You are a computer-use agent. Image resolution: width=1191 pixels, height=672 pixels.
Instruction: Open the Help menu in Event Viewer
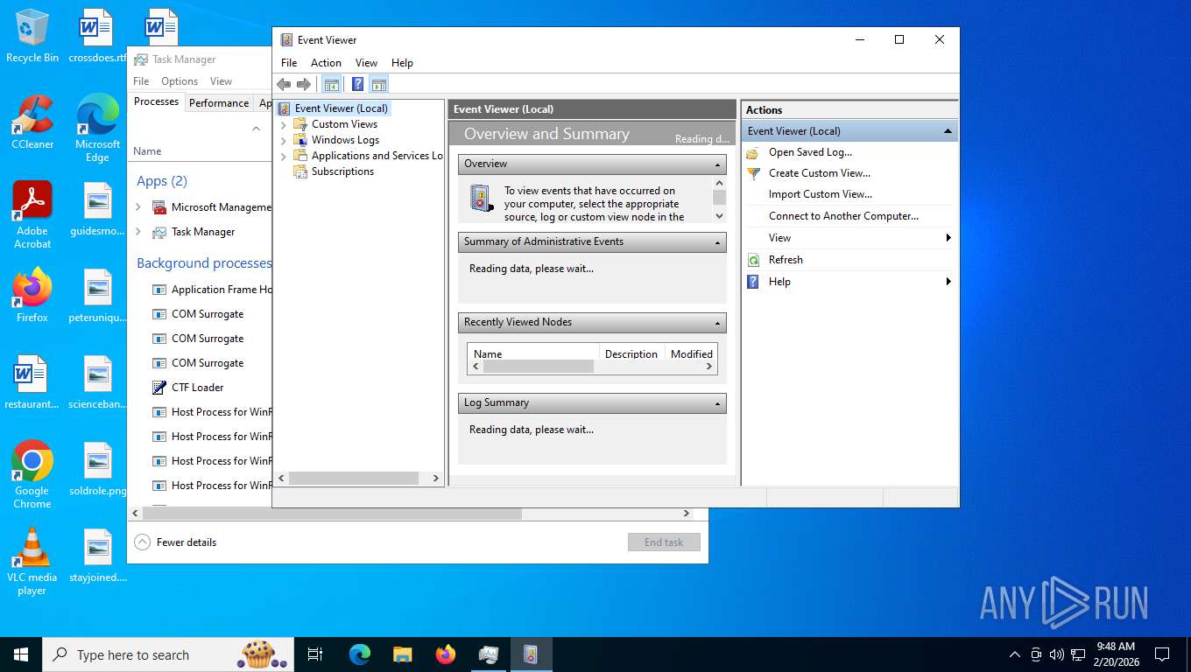(402, 63)
